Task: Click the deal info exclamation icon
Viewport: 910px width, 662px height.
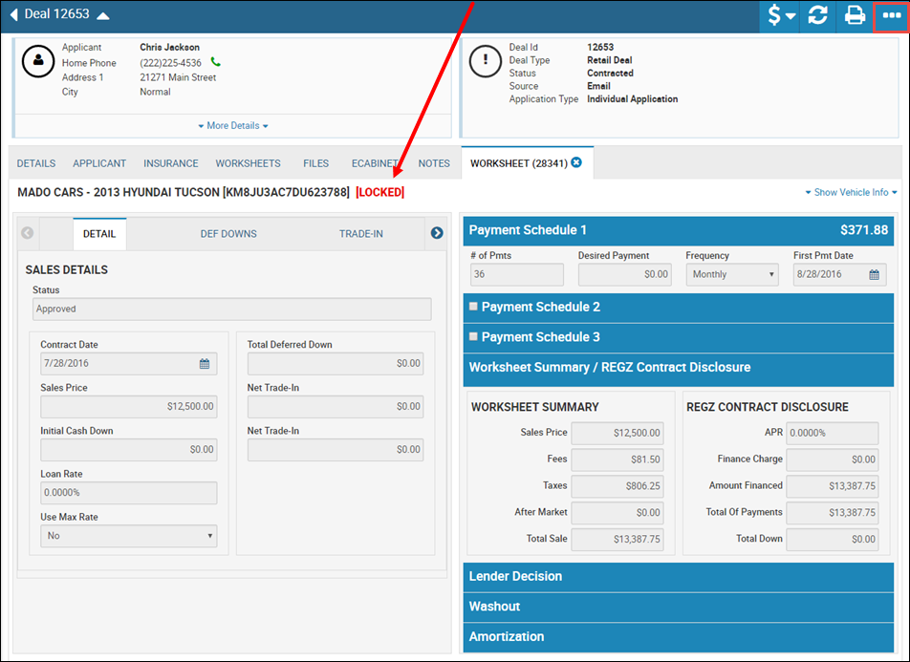Action: tap(486, 60)
